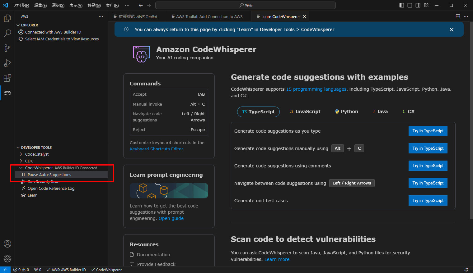473x273 pixels.
Task: Open editor More Actions ellipsis
Action: 466,16
